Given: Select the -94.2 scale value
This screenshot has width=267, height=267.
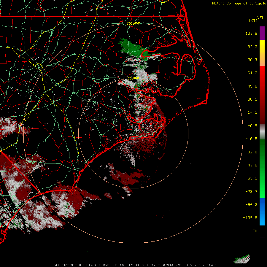Looking at the screenshot, I should (251, 205).
